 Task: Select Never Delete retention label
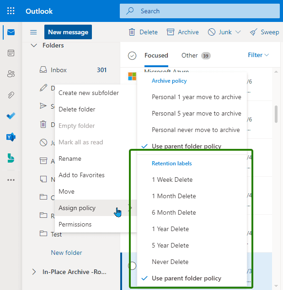(x=192, y=262)
